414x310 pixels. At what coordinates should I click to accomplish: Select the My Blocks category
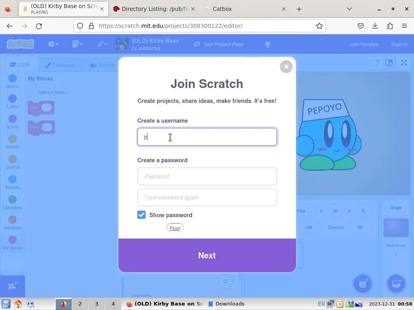click(x=13, y=243)
